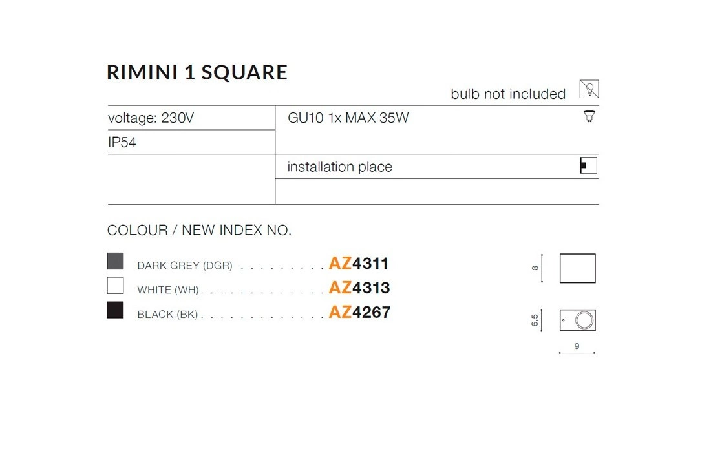Select the white colour swatch
The width and height of the screenshot is (711, 473).
coord(115,286)
